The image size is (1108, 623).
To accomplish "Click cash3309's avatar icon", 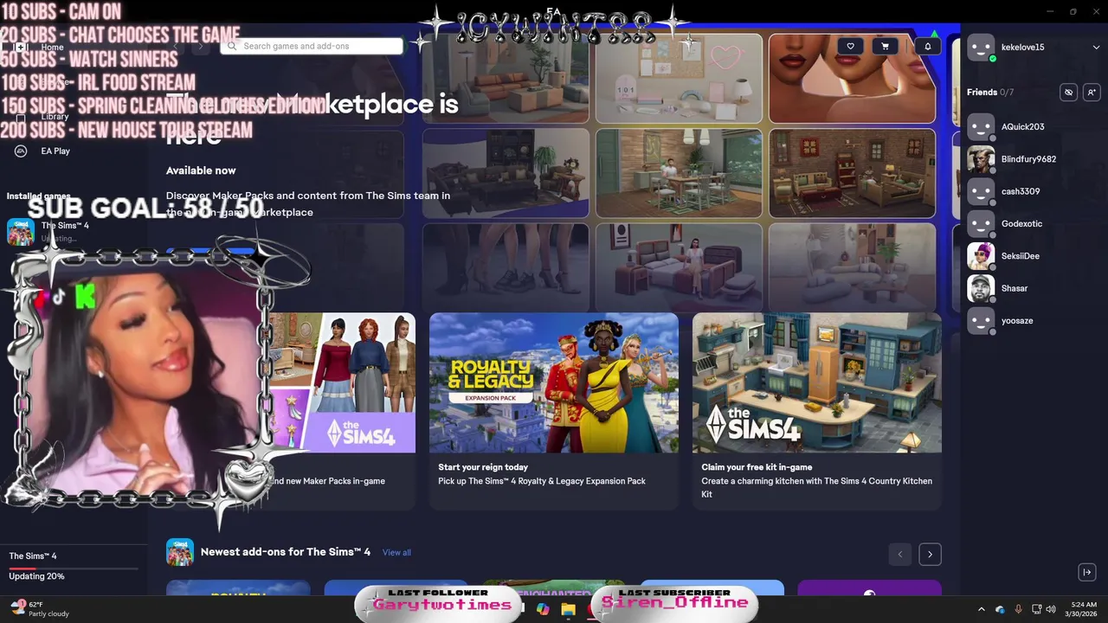I will [981, 191].
